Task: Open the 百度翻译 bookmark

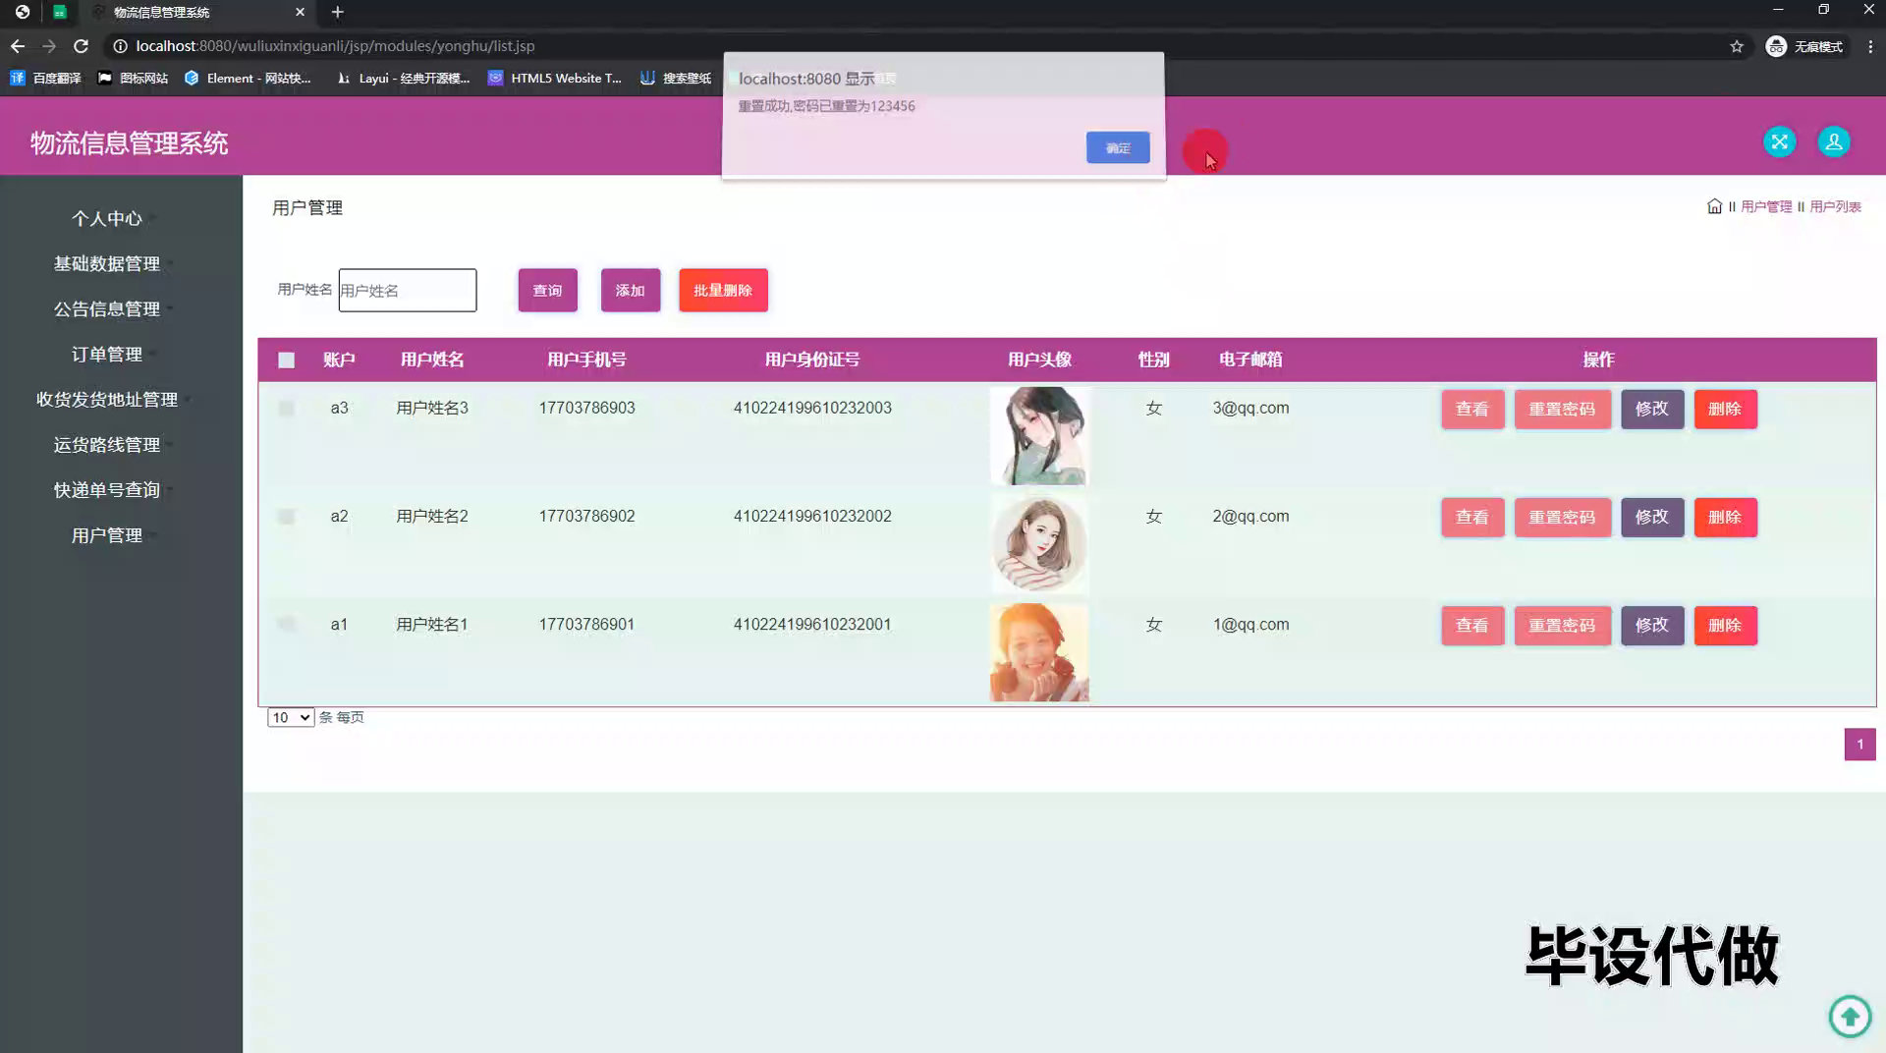Action: point(45,78)
